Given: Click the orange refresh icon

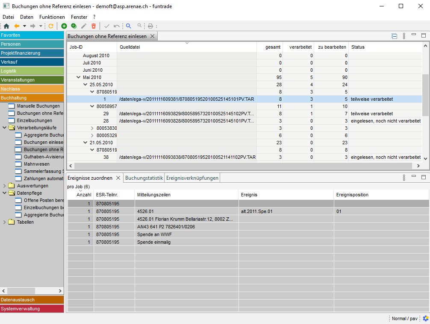Looking at the screenshot, I should pos(51,26).
